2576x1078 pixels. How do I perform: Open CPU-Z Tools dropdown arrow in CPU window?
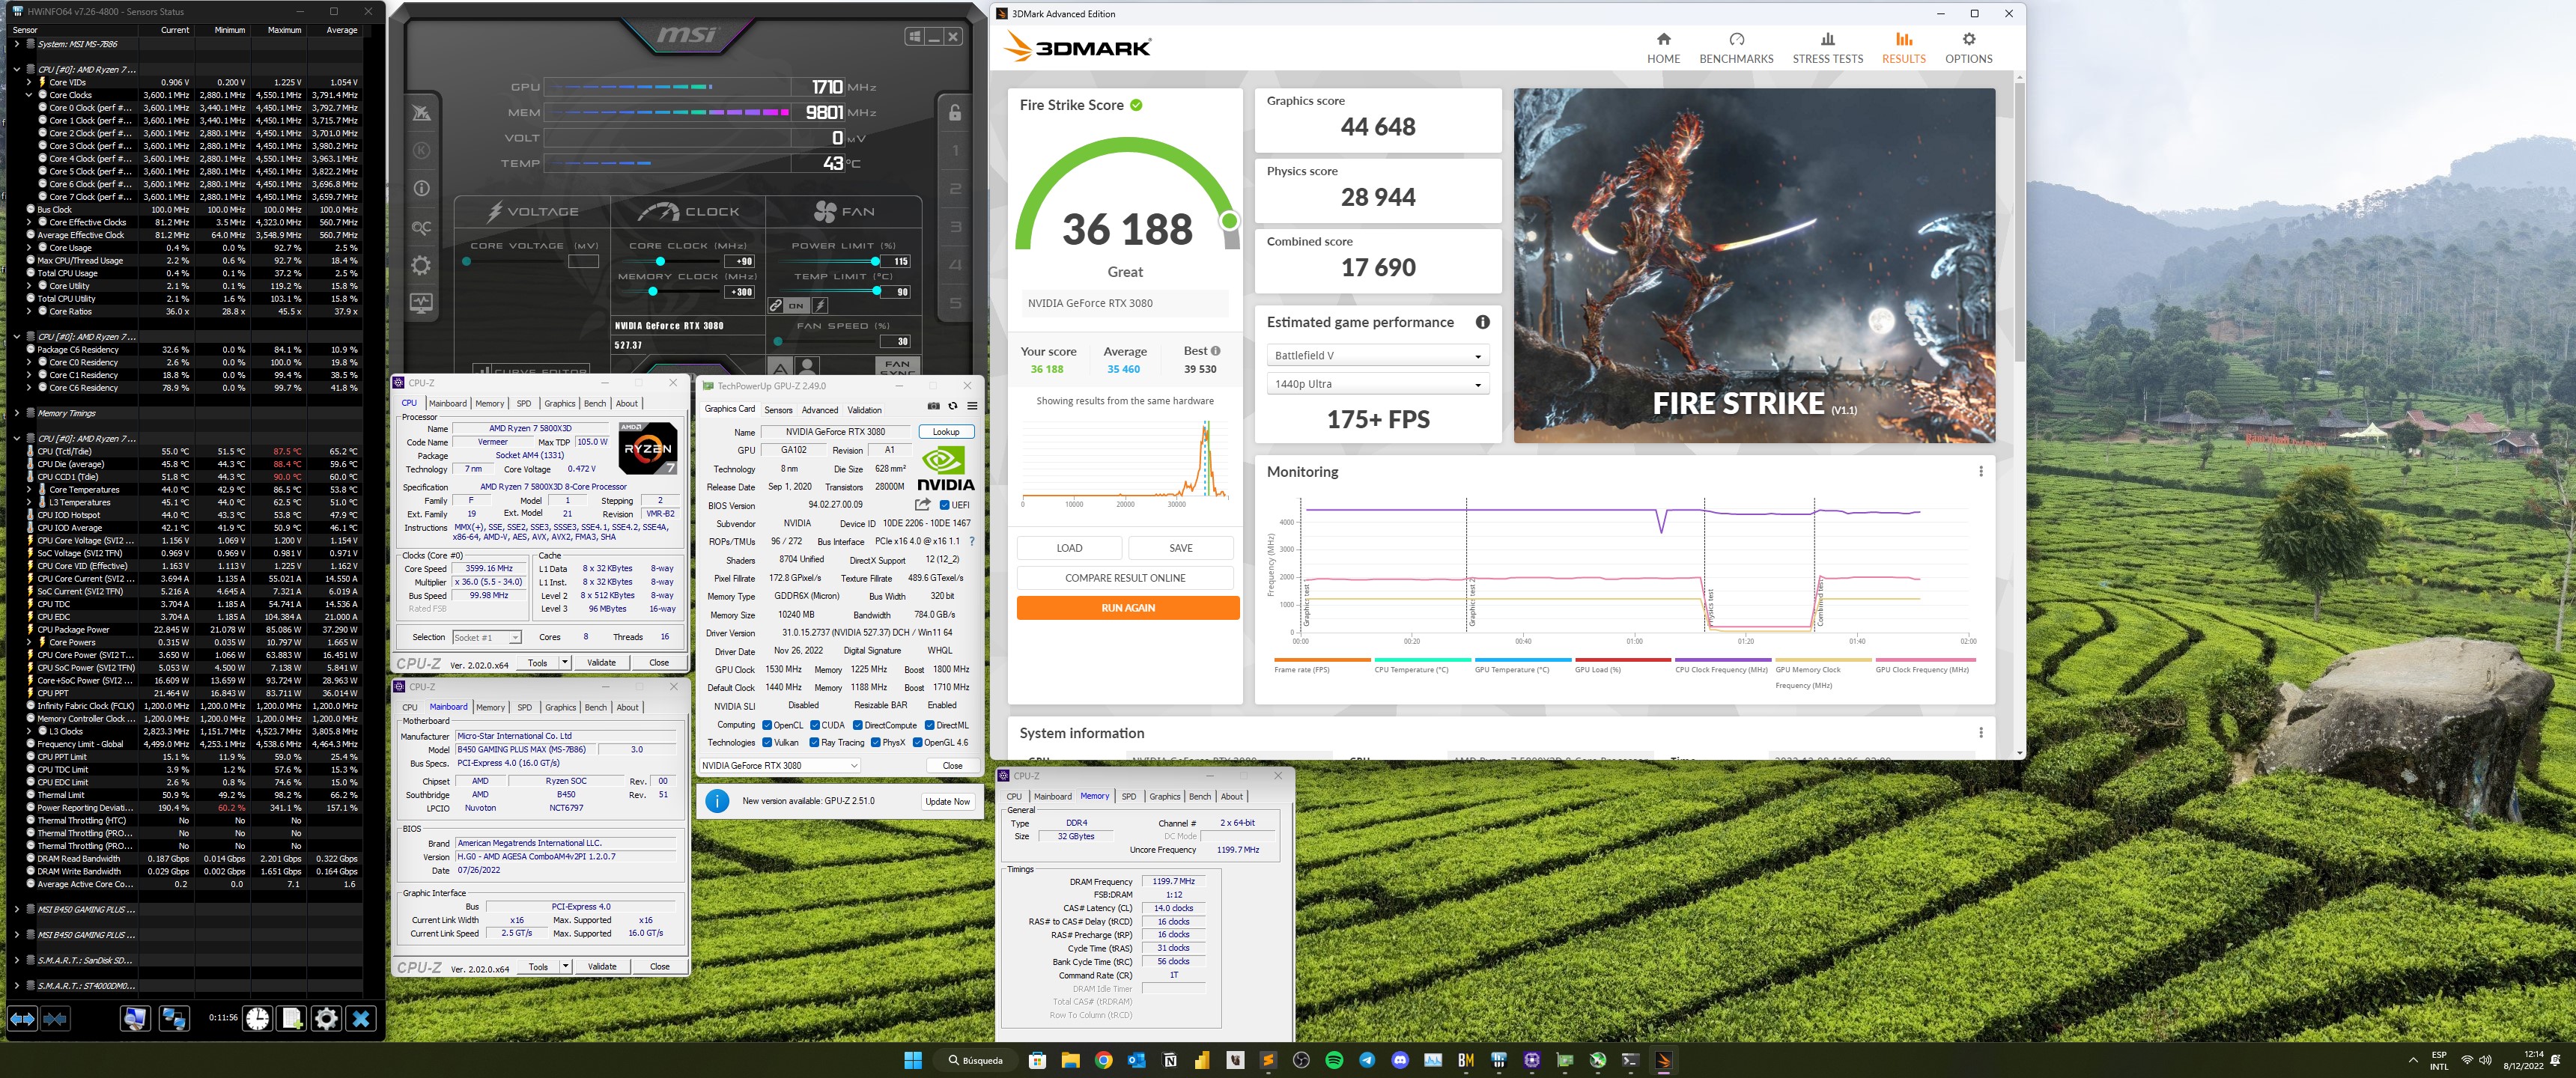[x=565, y=662]
